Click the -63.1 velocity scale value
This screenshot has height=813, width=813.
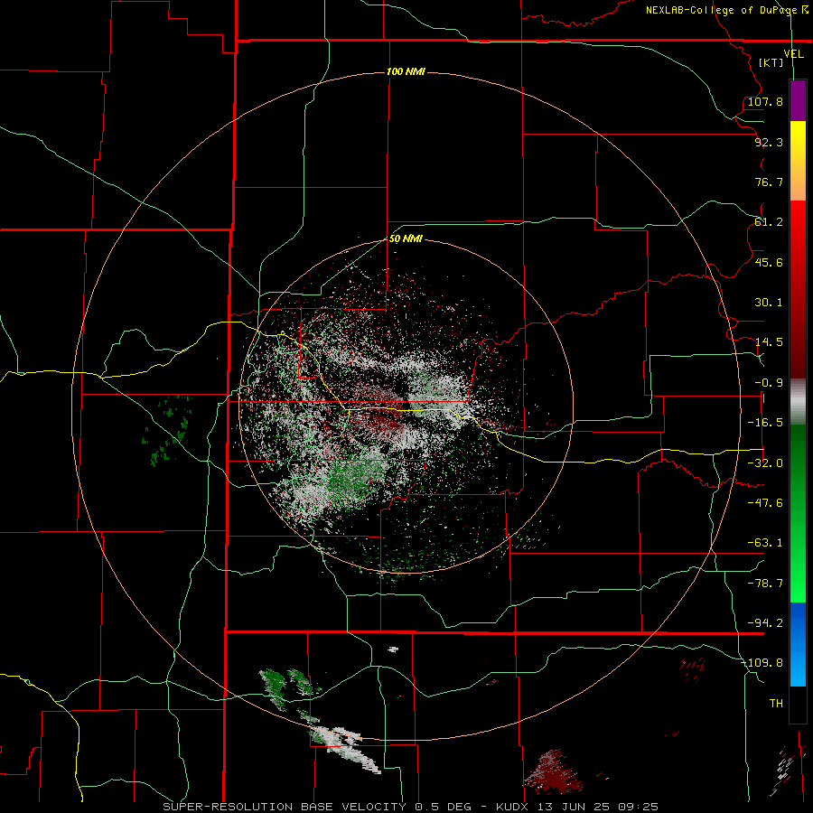tap(765, 543)
